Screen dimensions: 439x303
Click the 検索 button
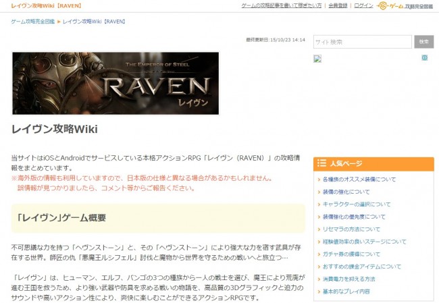pos(424,42)
